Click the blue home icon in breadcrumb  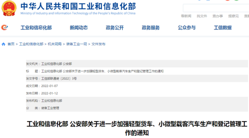pos(4,44)
